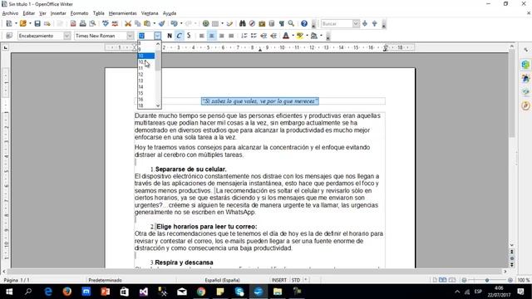Screen dimensions: 532x299
Task: Toggle Bold (N) formatting
Action: tap(170, 36)
